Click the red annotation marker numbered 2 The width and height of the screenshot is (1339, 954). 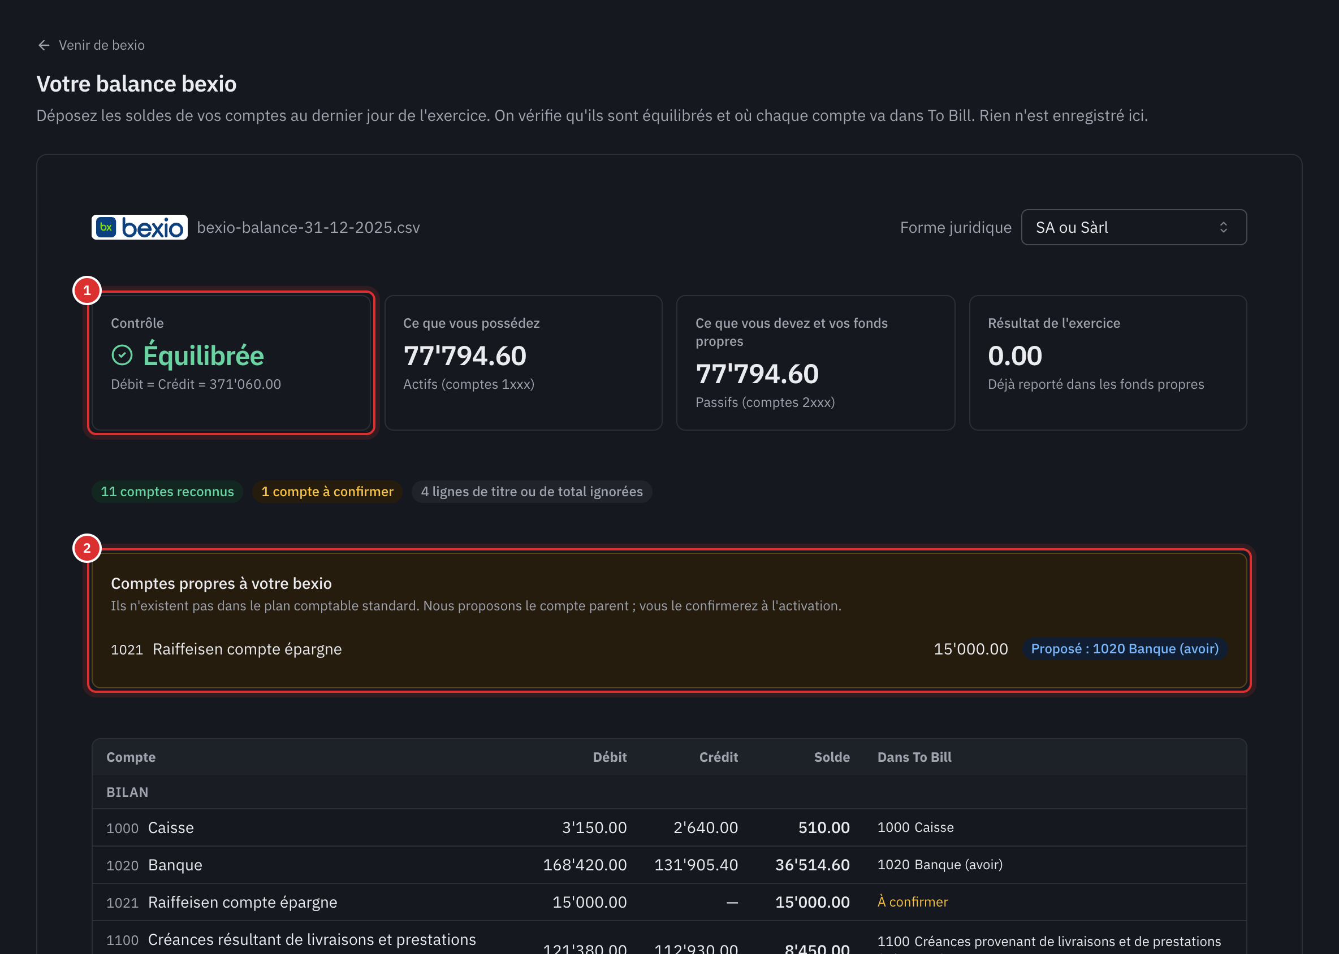pyautogui.click(x=87, y=548)
